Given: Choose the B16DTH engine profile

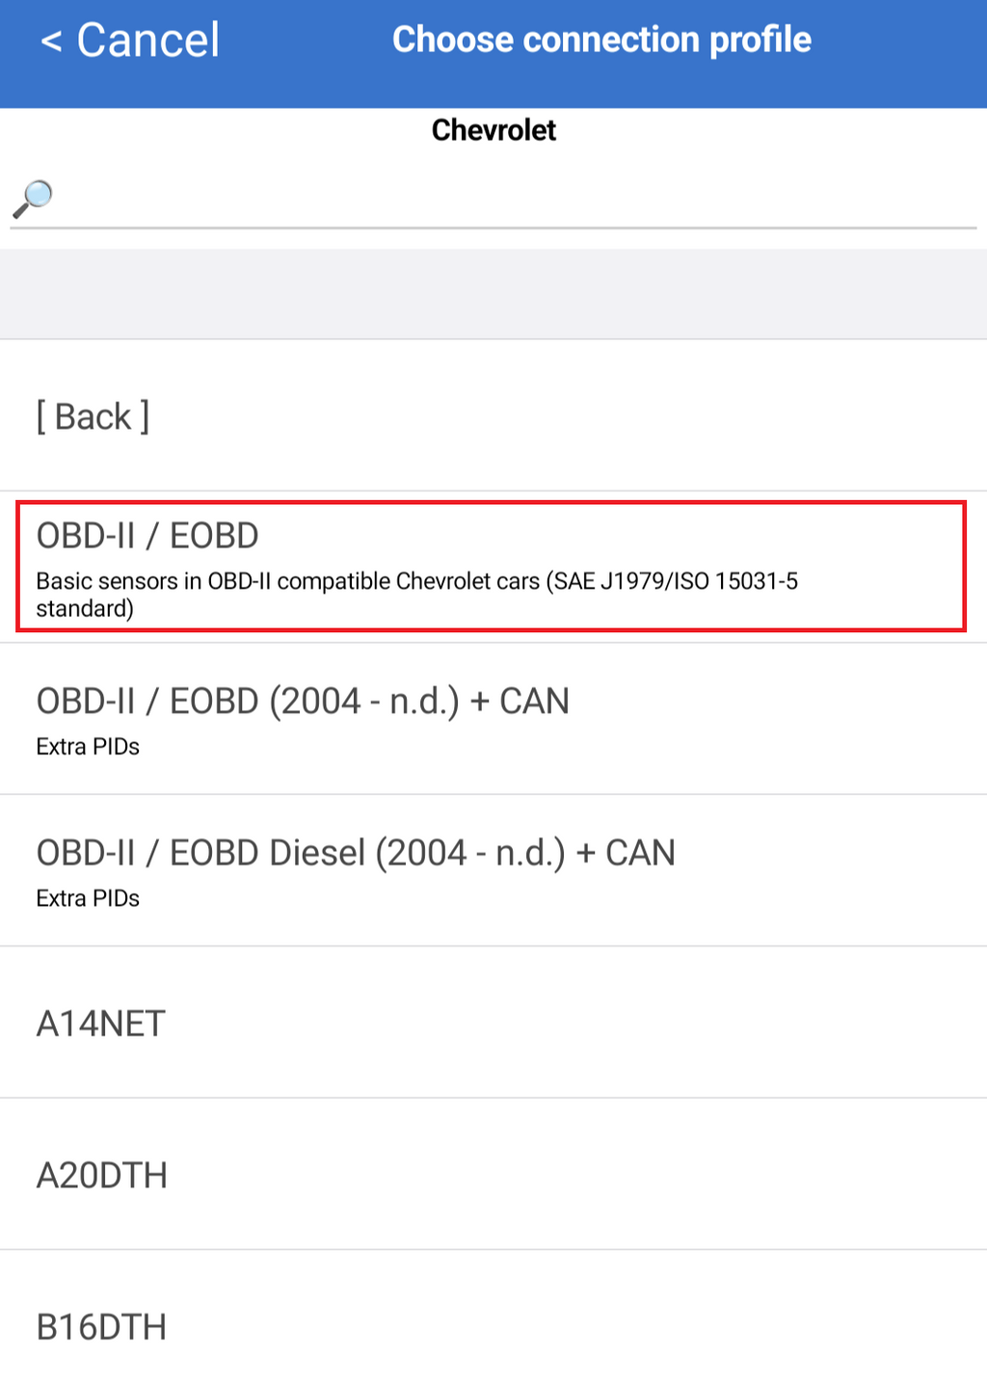Looking at the screenshot, I should click(101, 1327).
